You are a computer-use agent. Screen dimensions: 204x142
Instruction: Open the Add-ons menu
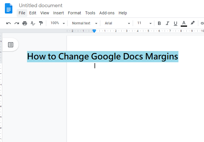pos(107,13)
